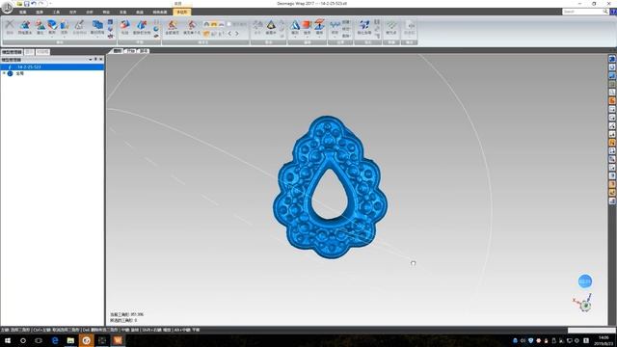The image size is (617, 347).
Task: Open the 模型管理器 panel tab
Action: [12, 52]
